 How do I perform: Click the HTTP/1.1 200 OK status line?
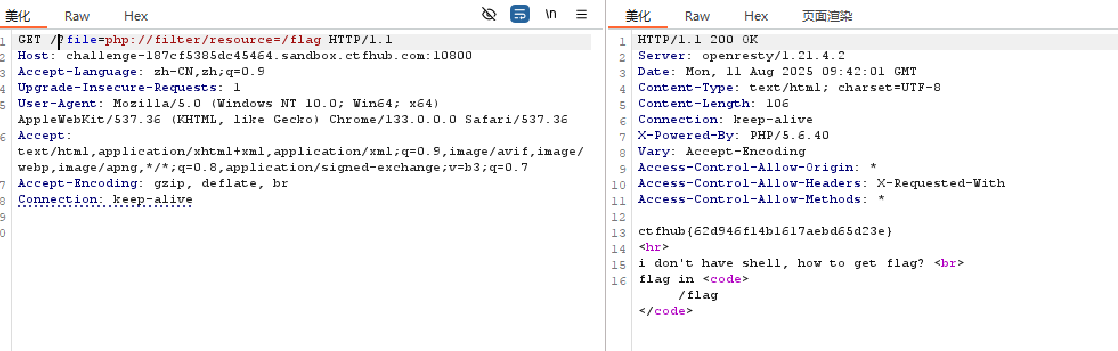[698, 40]
